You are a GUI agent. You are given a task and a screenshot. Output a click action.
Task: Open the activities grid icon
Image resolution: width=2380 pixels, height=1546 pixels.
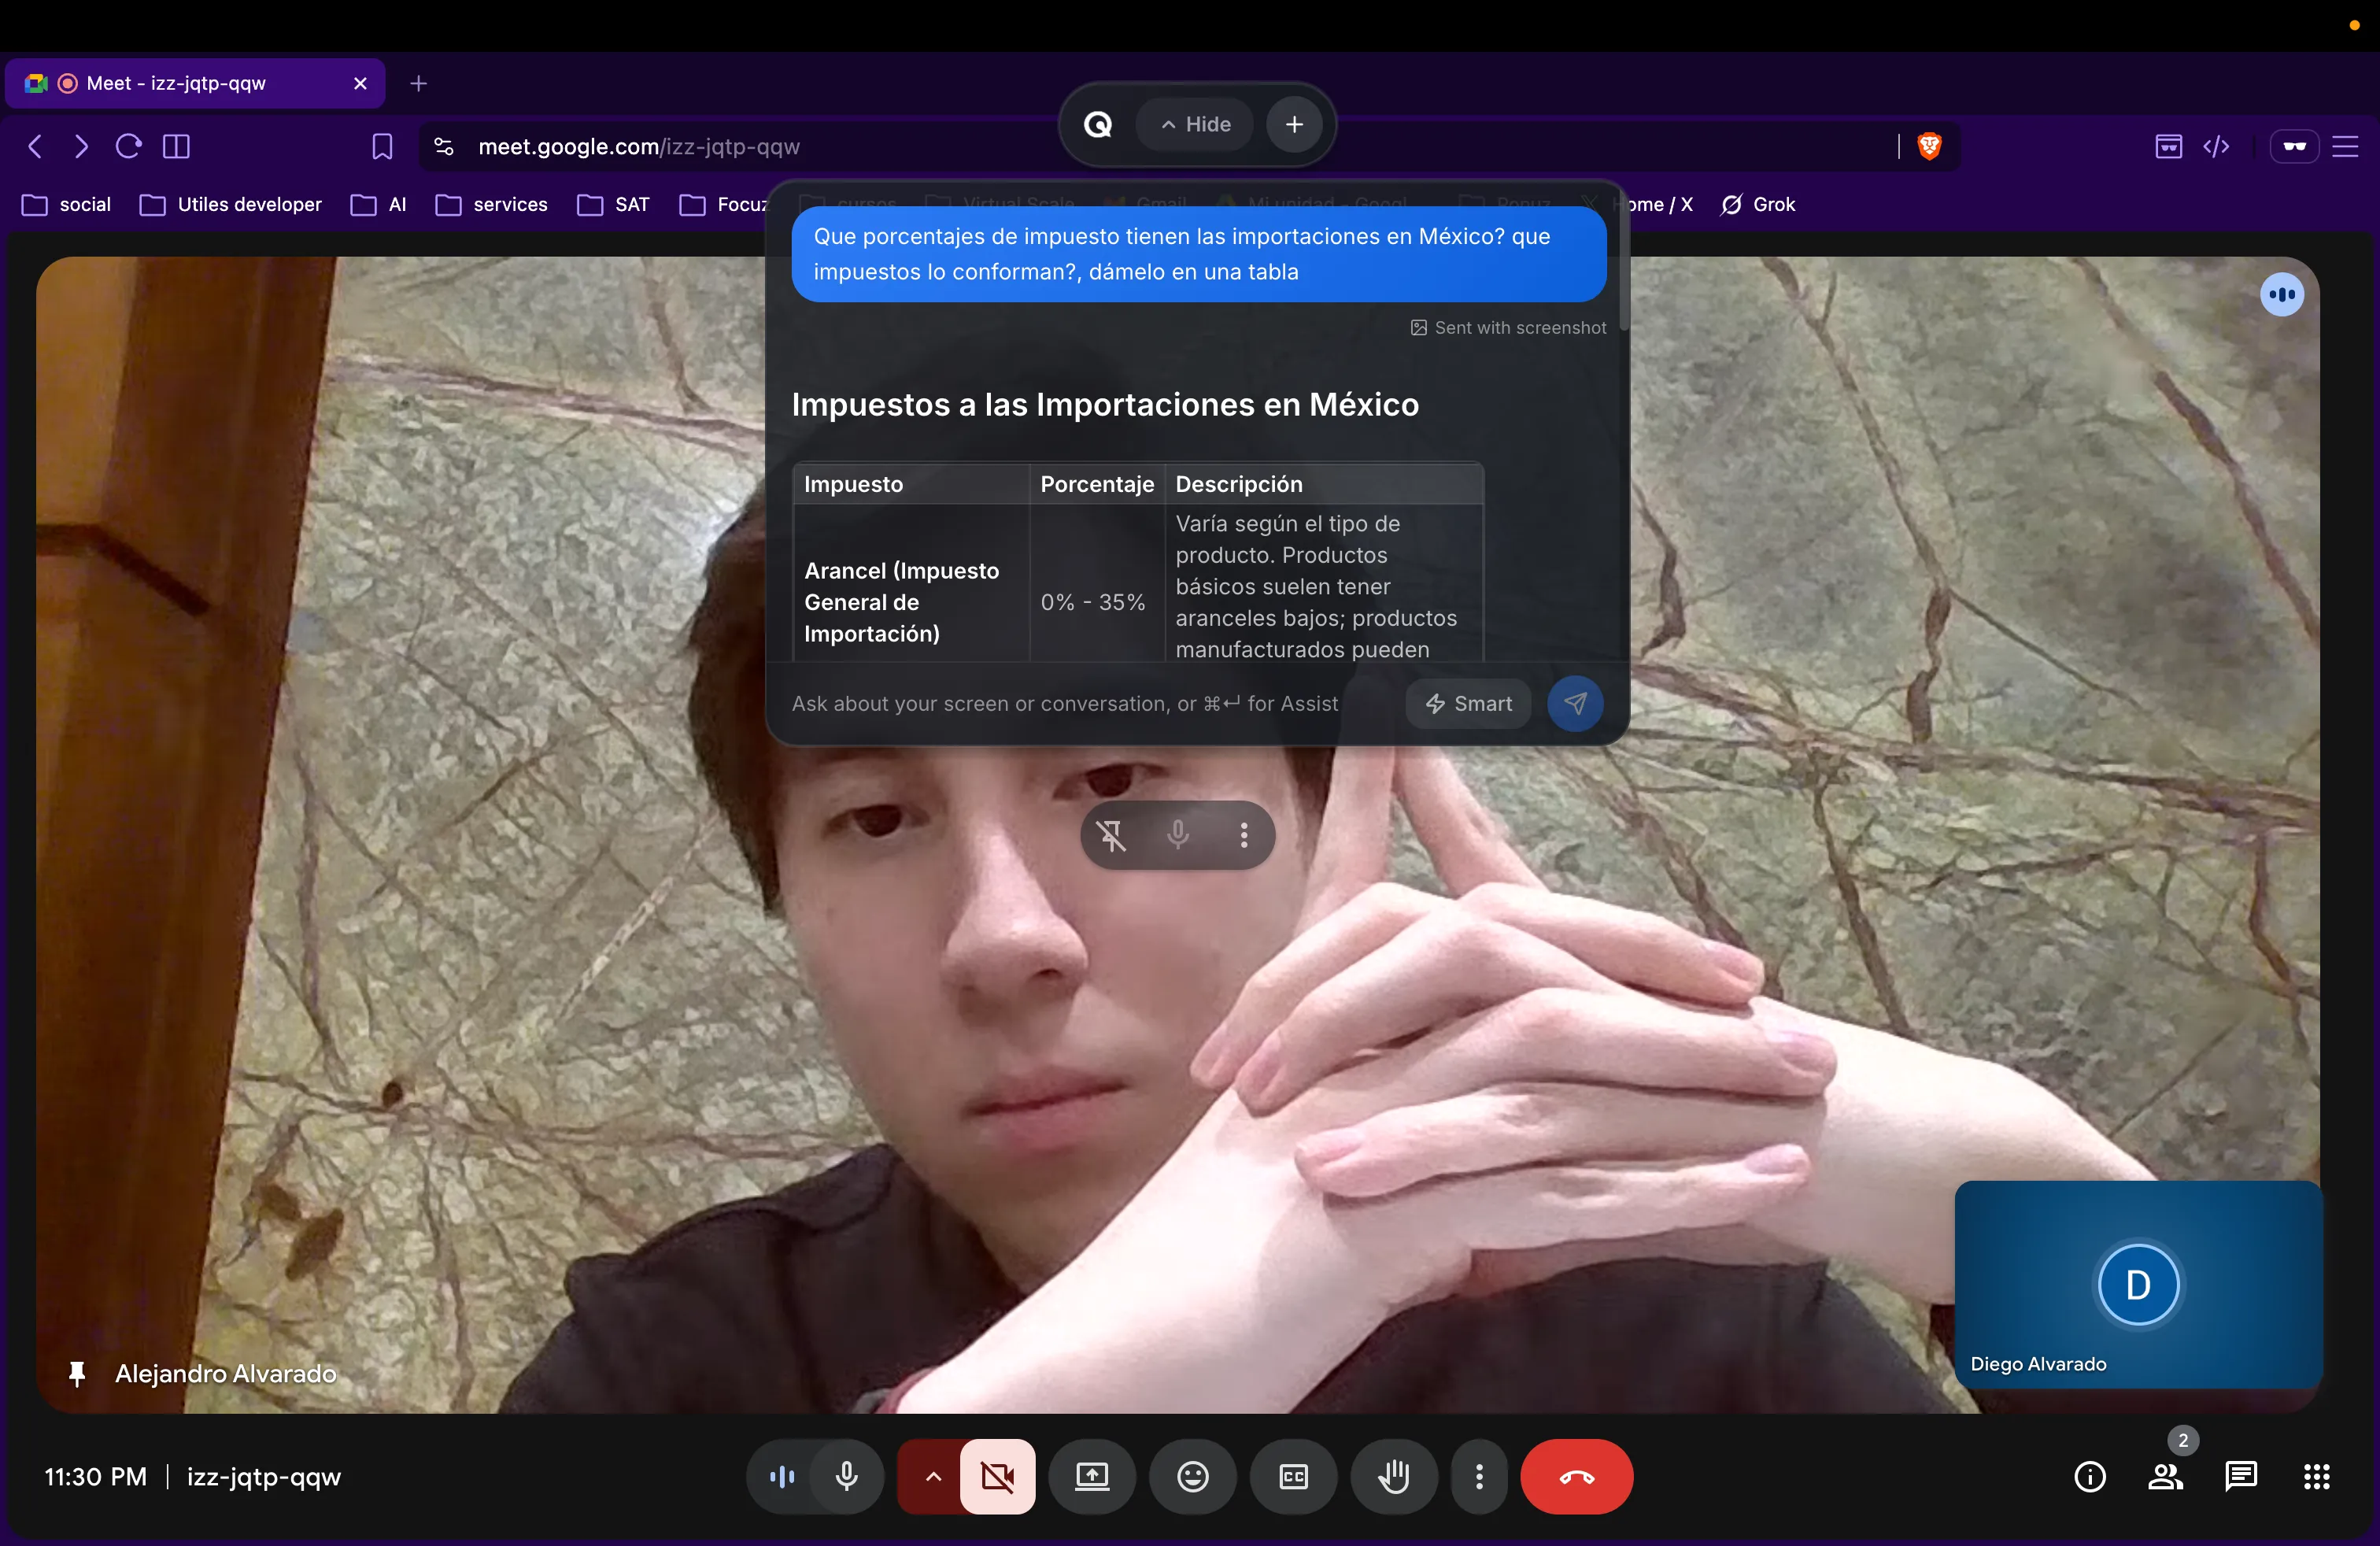[x=2316, y=1476]
